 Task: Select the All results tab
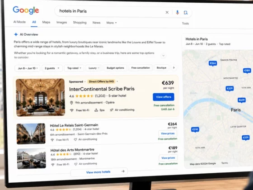[34, 22]
